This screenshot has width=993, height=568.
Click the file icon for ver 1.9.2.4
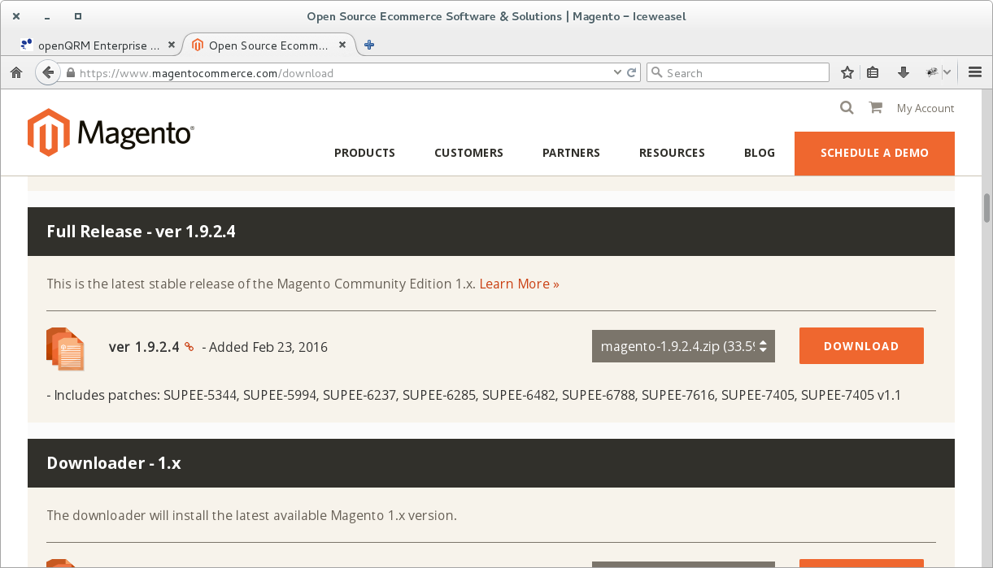(x=66, y=349)
